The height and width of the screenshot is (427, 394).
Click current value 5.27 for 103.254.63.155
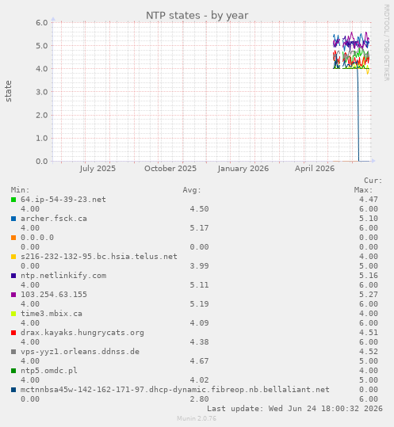coord(369,295)
